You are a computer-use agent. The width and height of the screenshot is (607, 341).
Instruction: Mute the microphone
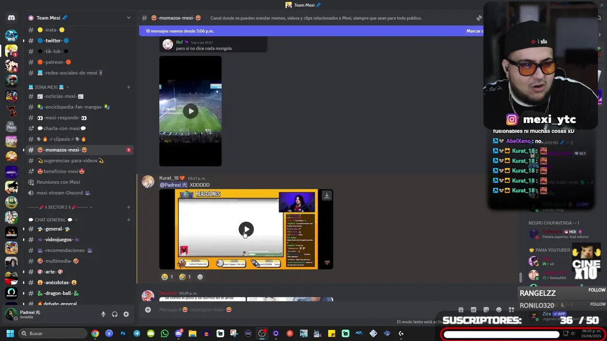pyautogui.click(x=103, y=314)
